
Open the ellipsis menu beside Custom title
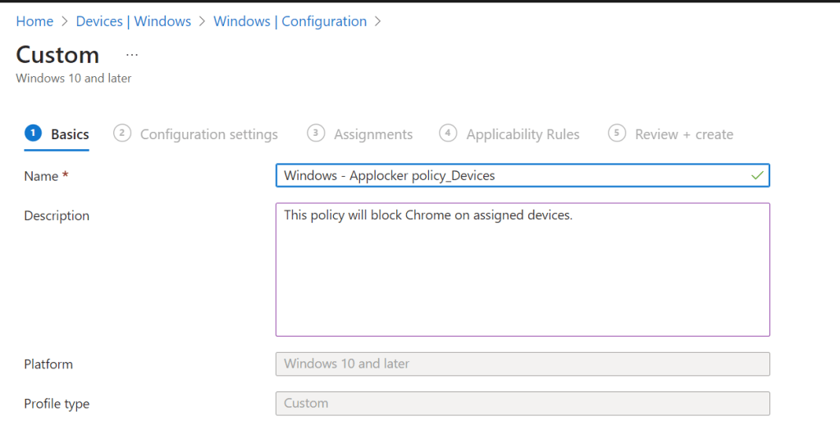(132, 55)
